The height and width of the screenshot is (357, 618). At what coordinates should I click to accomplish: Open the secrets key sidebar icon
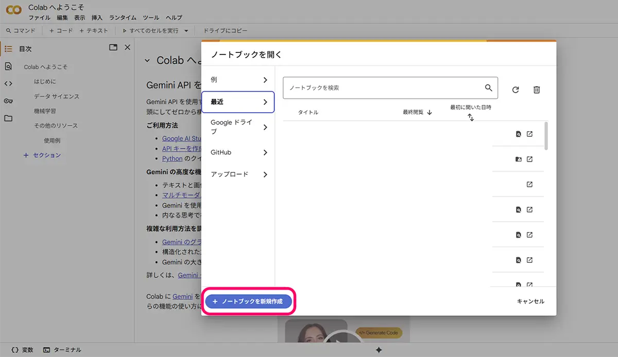click(x=8, y=101)
